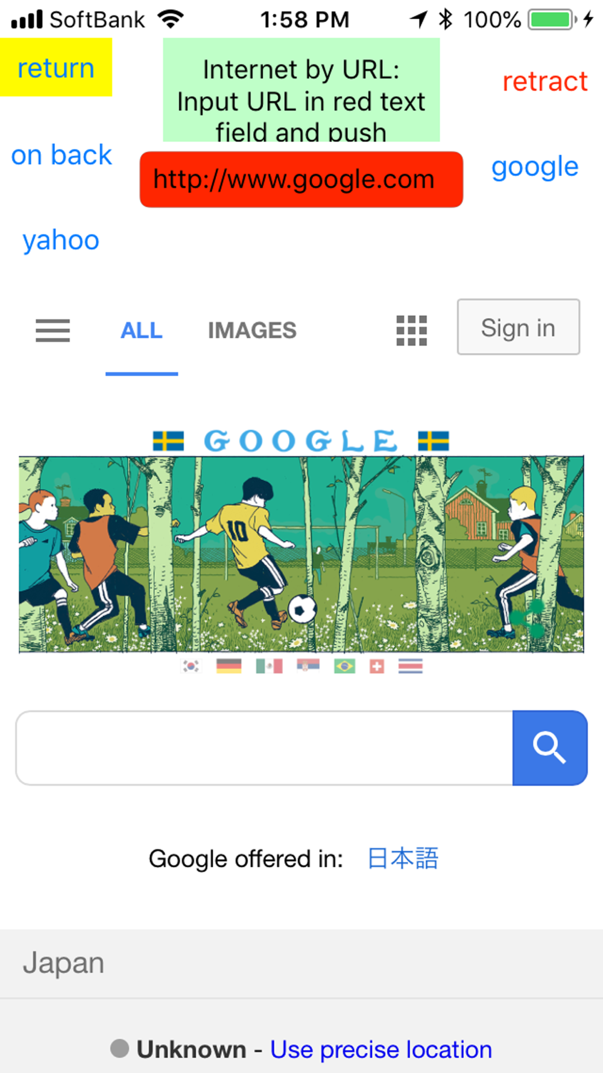Tap the yellow return button

point(56,67)
